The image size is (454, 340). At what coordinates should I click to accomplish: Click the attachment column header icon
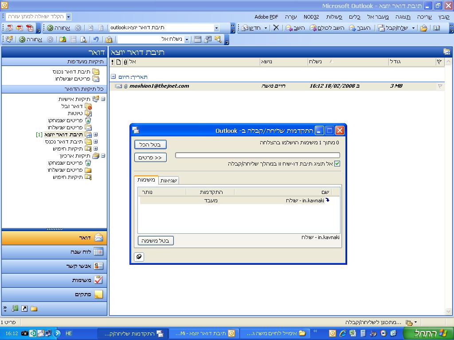(x=125, y=62)
